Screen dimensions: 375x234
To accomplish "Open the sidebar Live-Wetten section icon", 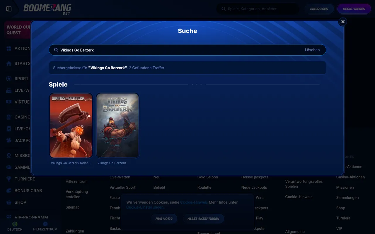I will pos(9,90).
